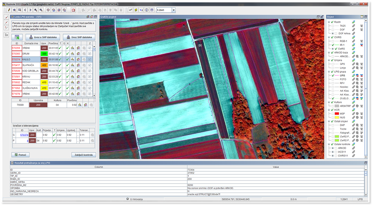Select parcel ID 571062 VLAŠKA NJIVA
This screenshot has height=206, width=373.
tap(17, 88)
